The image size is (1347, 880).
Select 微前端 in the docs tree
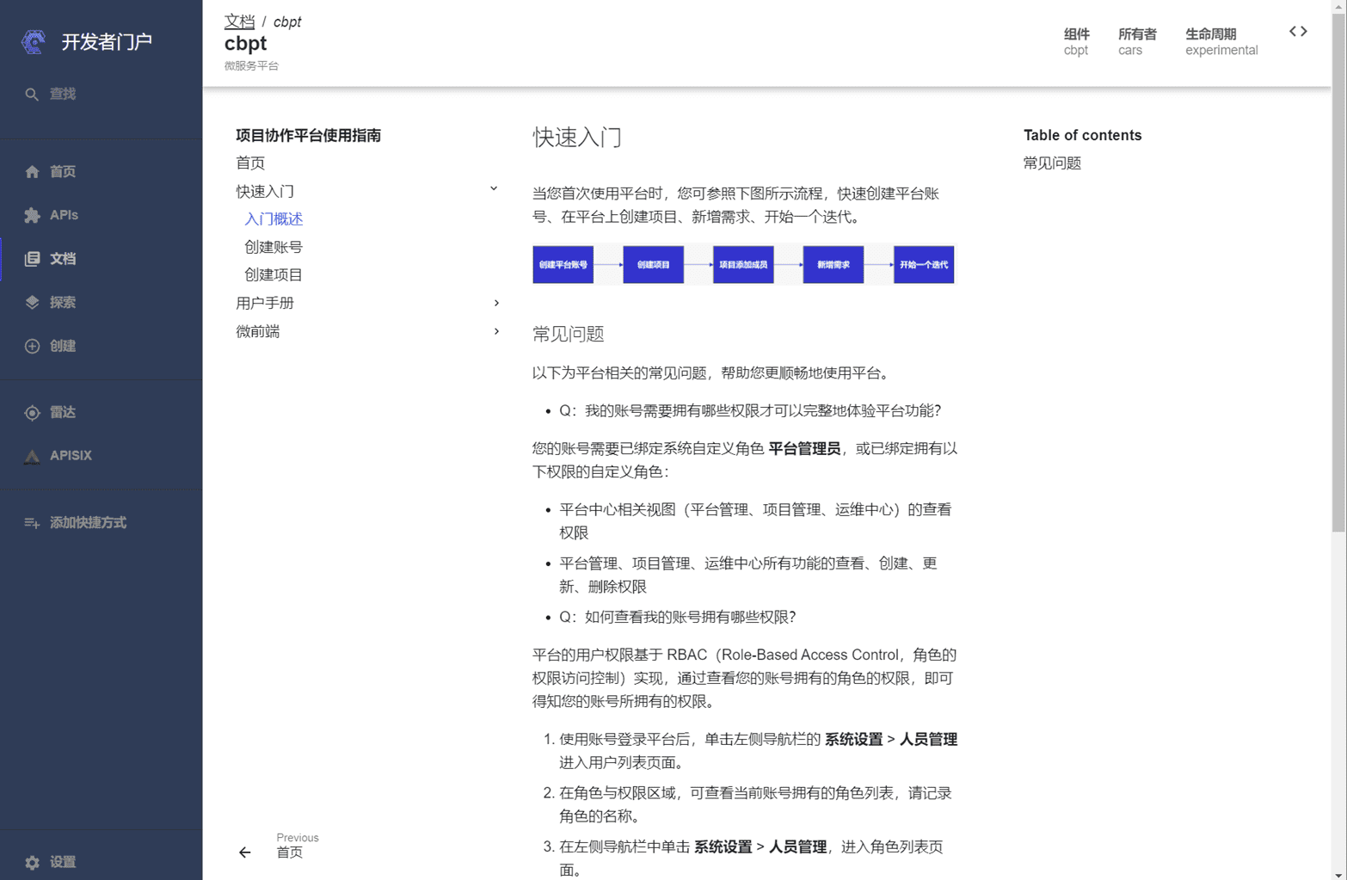coord(258,331)
